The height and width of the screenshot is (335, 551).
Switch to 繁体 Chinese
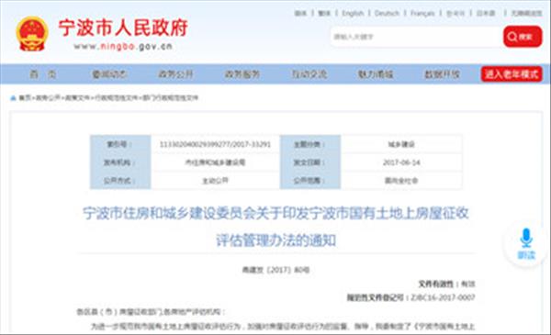tap(324, 14)
